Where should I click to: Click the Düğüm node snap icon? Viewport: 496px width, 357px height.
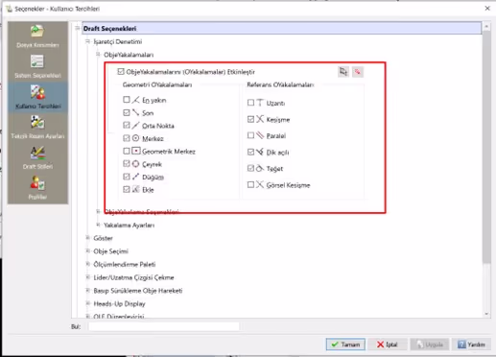pyautogui.click(x=135, y=177)
